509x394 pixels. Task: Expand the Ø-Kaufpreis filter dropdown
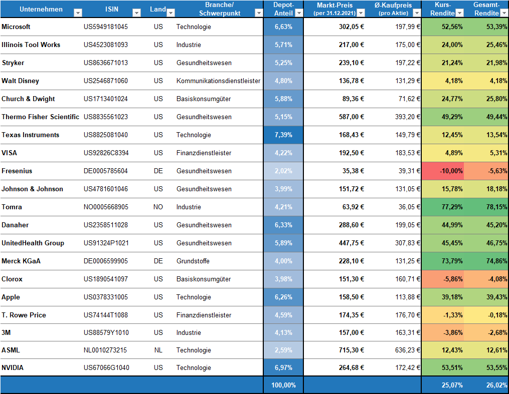click(x=417, y=13)
